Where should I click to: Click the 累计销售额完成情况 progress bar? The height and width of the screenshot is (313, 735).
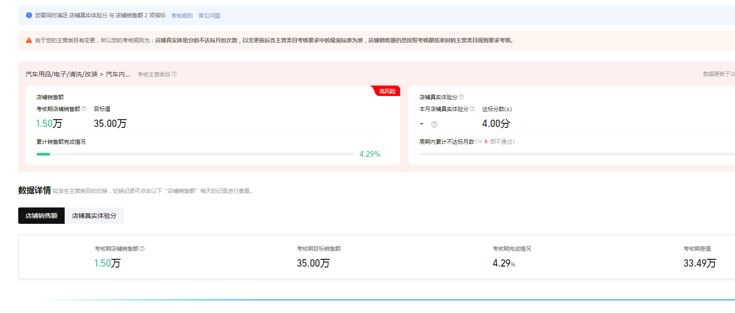coord(196,154)
